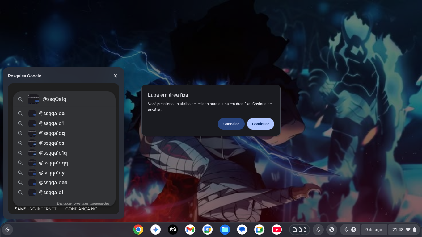This screenshot has width=422, height=237.
Task: Click thumbnail in the @ssqQa1q search box
Action: click(x=33, y=99)
